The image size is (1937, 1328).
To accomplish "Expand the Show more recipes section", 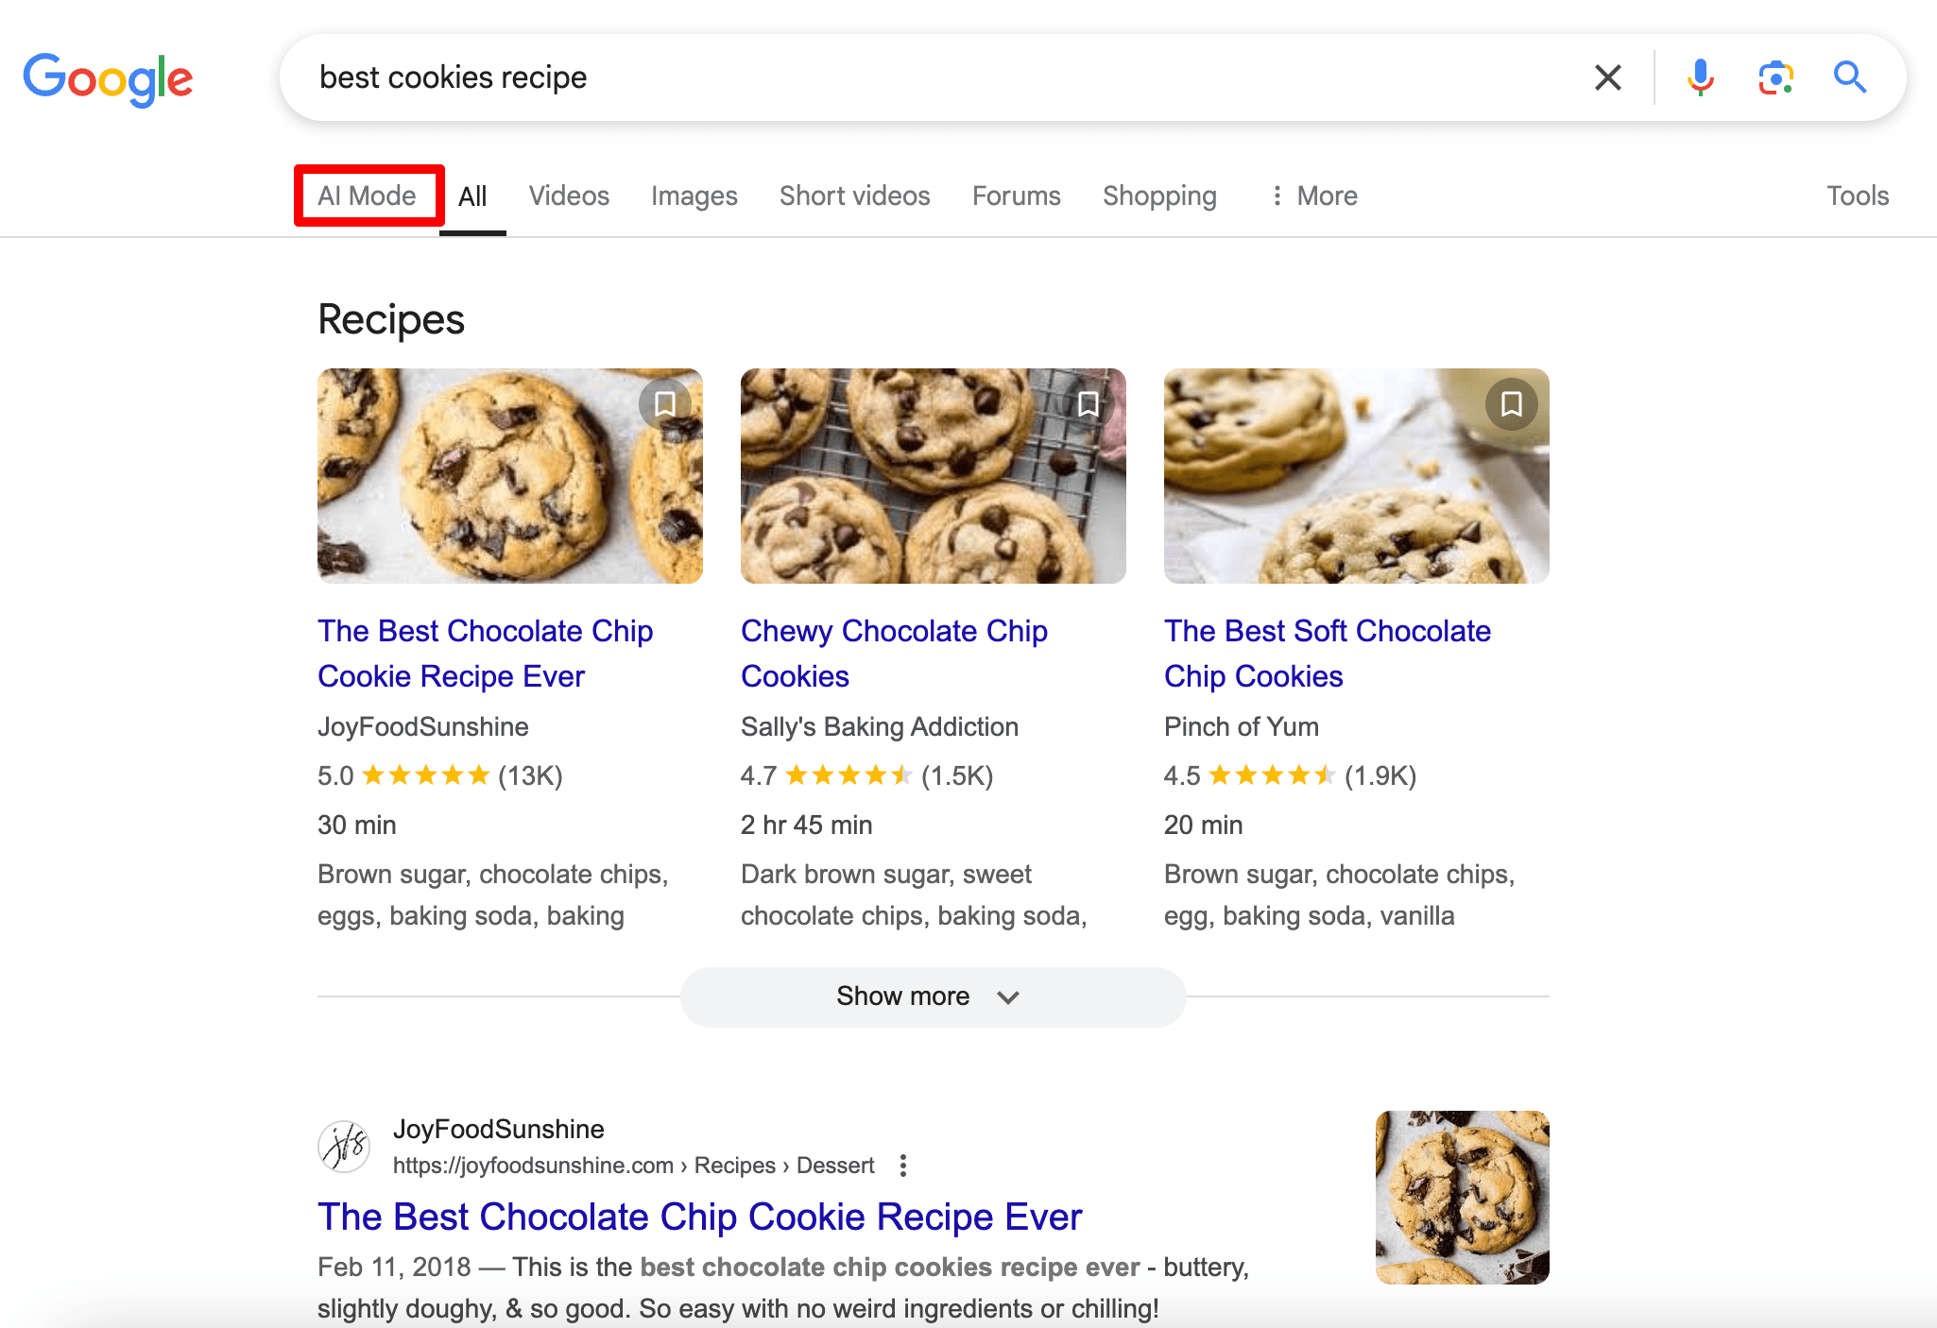I will pyautogui.click(x=932, y=996).
